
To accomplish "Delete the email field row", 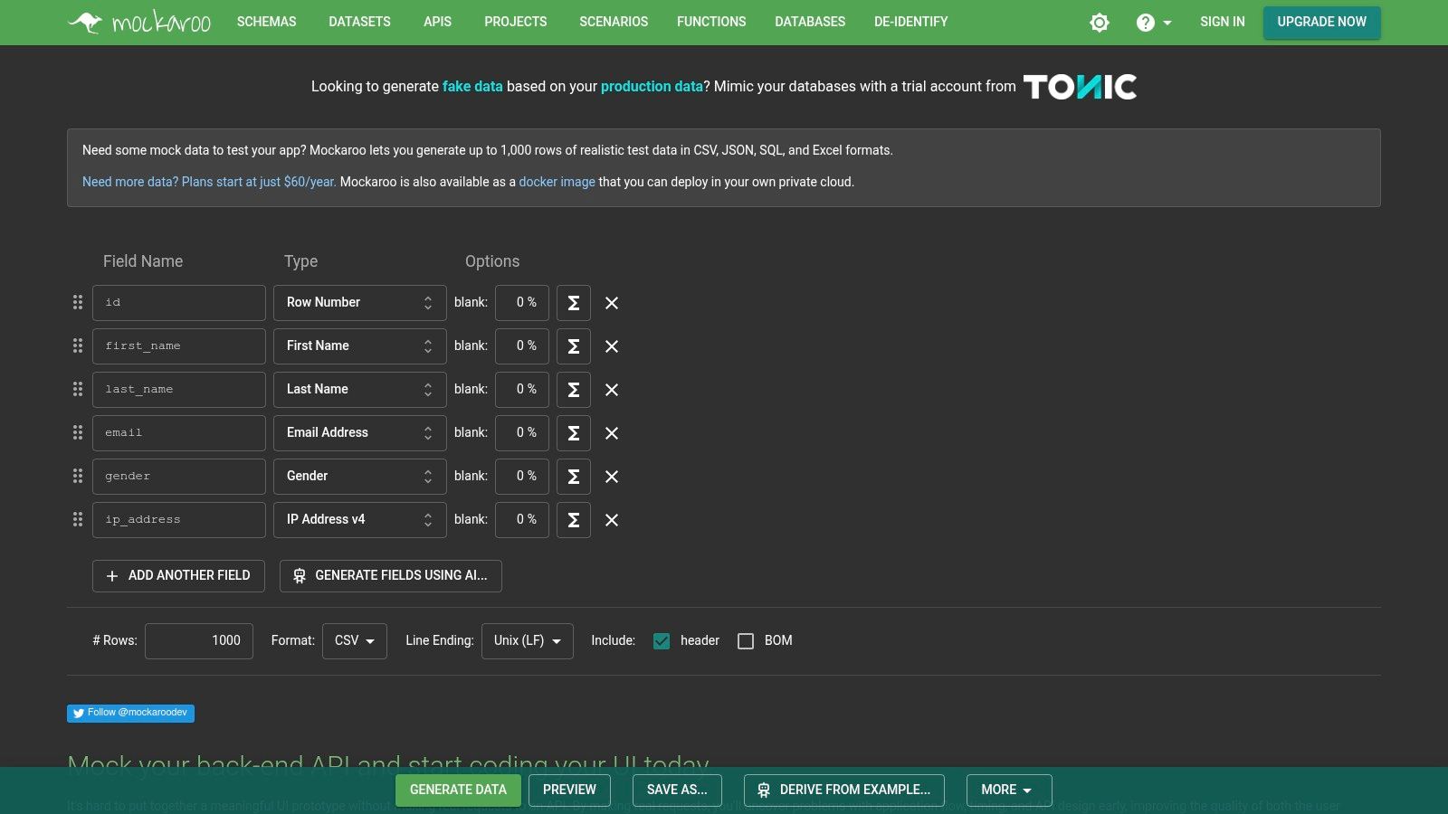I will point(612,433).
